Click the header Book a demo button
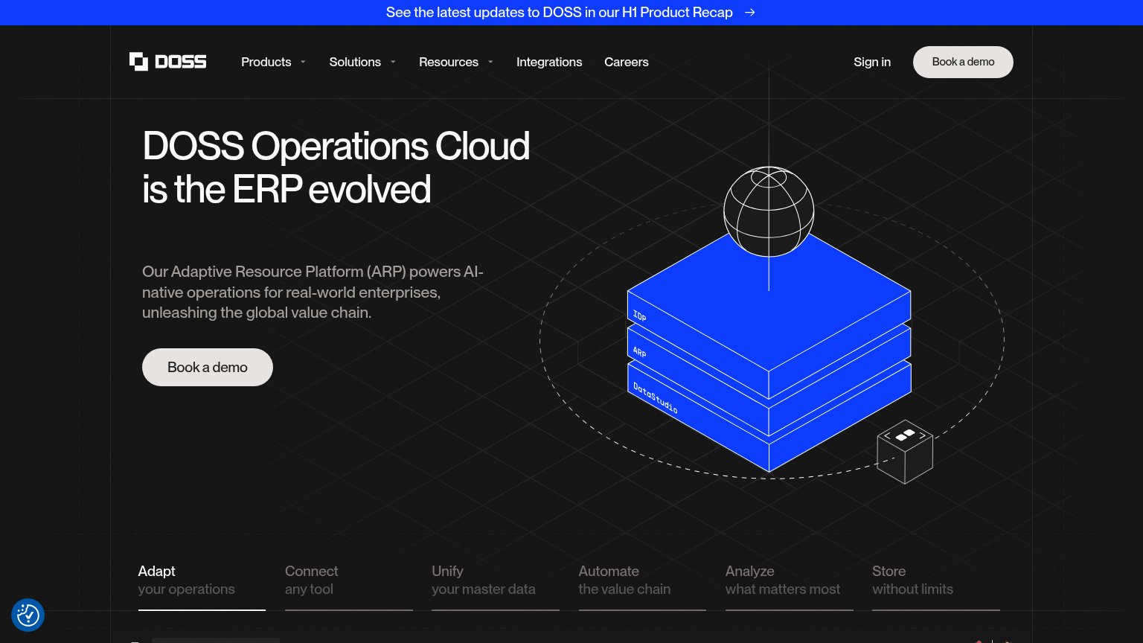Image resolution: width=1143 pixels, height=643 pixels. coord(963,62)
